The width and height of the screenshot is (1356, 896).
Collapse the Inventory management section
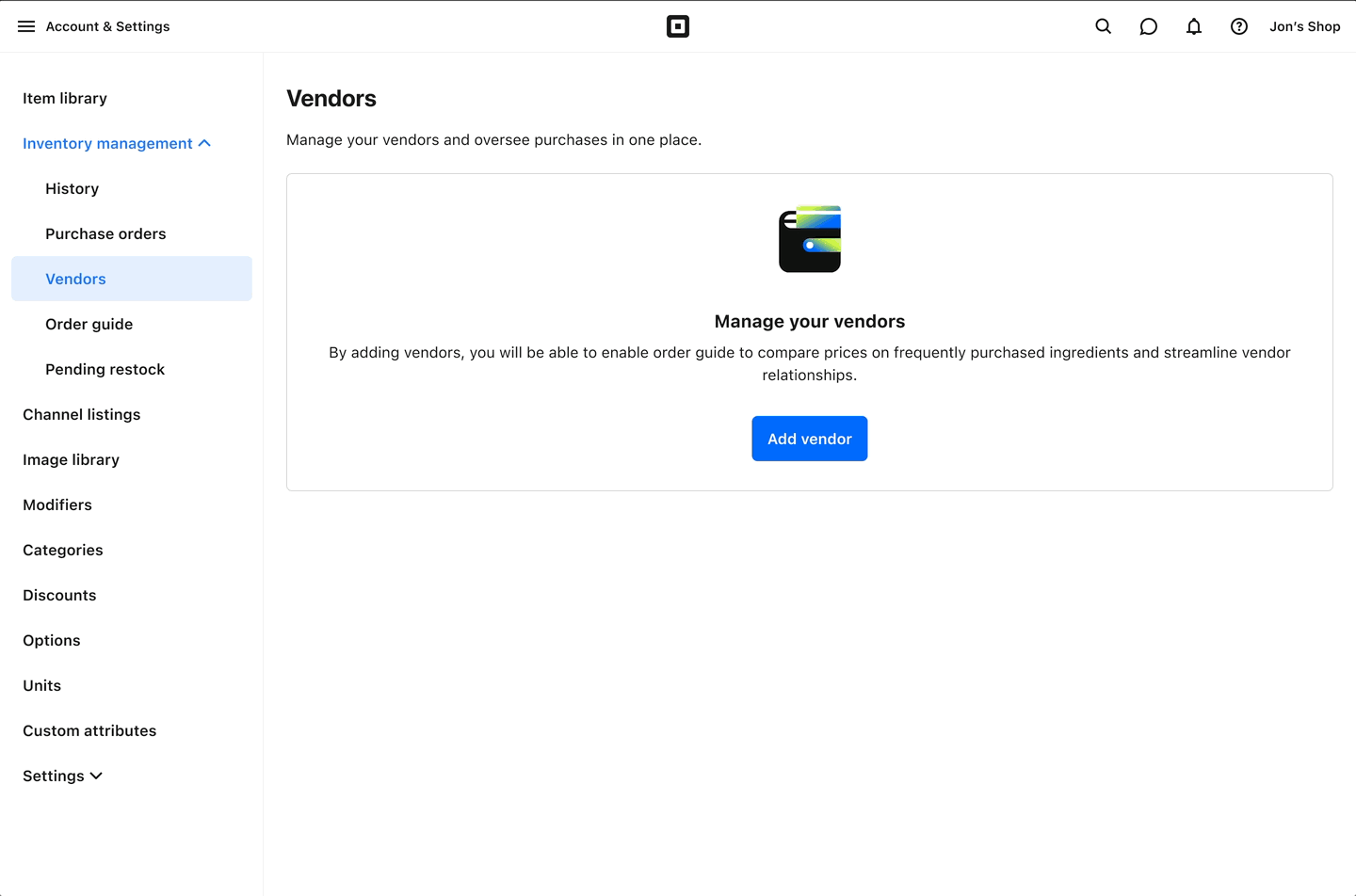point(107,143)
